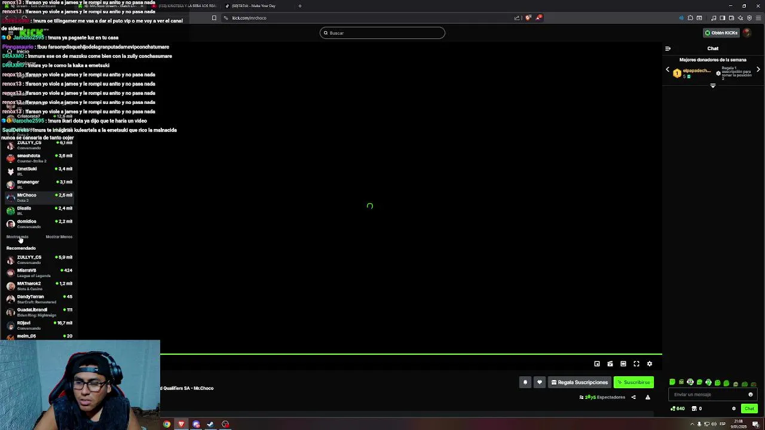The image size is (765, 430).
Task: Switch to TikTok Make Your Day tab
Action: coord(257,6)
